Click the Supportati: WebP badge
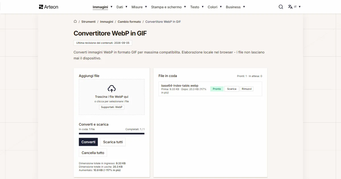 pyautogui.click(x=112, y=107)
